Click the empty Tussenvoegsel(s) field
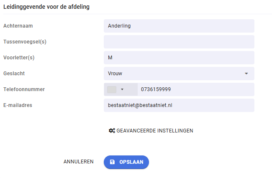Screen dimensions: 272x178 point(179,42)
